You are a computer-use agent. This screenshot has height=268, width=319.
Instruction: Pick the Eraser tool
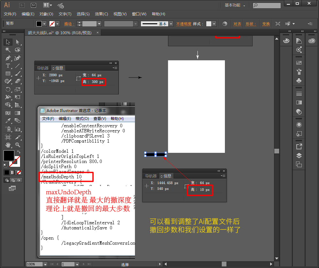18,81
